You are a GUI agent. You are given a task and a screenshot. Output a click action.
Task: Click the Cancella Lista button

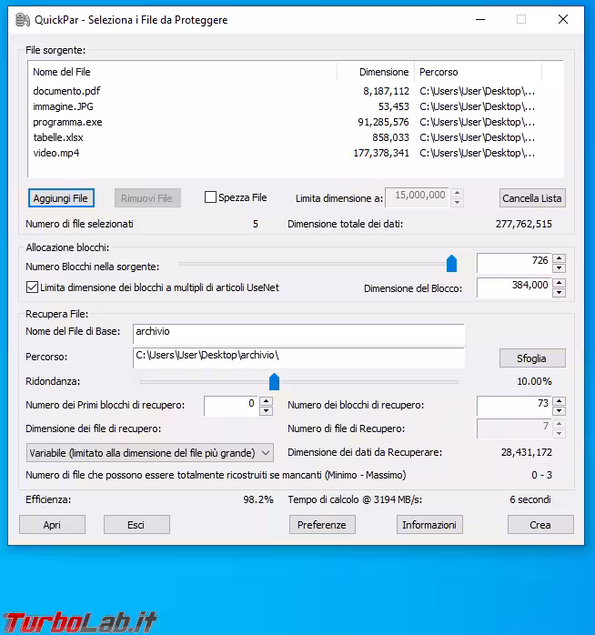pyautogui.click(x=532, y=198)
